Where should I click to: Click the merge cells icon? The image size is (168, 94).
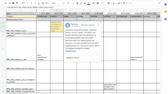[102, 3]
